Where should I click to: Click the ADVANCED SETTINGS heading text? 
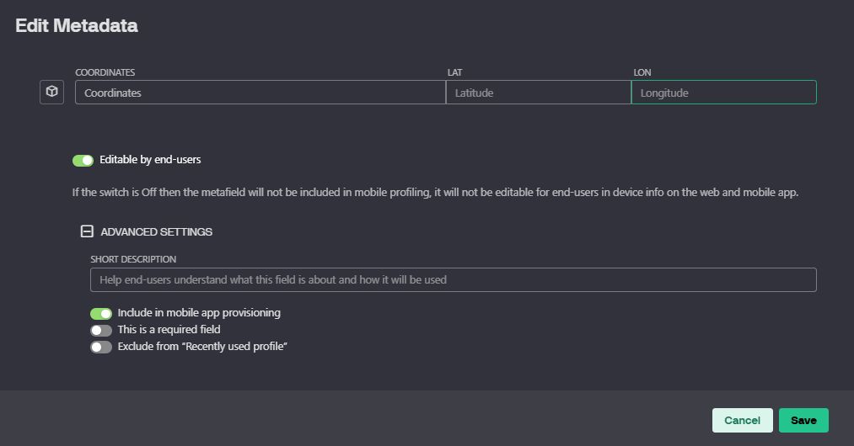tap(156, 231)
